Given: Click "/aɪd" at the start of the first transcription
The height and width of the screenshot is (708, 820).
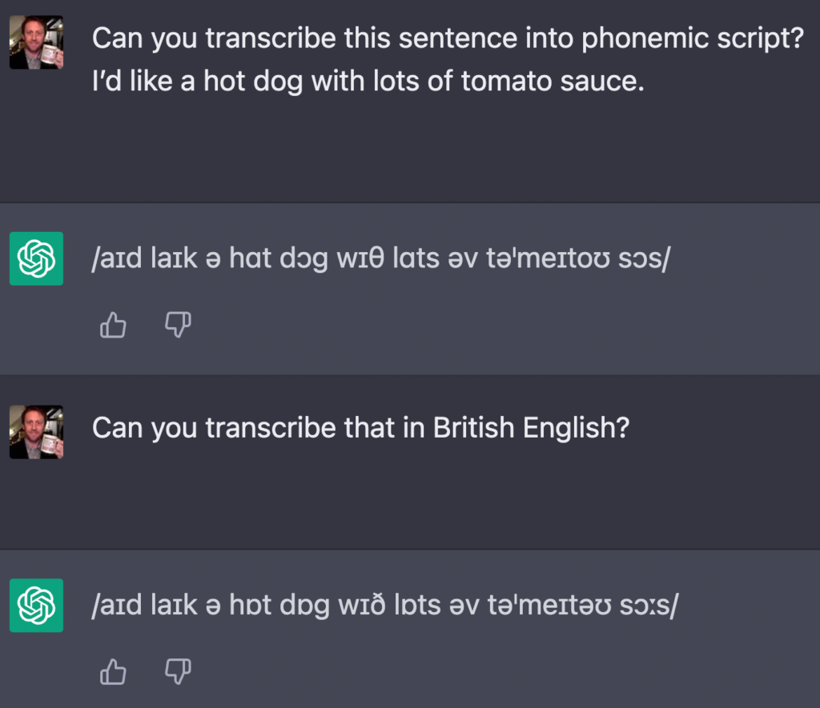Looking at the screenshot, I should [x=115, y=259].
